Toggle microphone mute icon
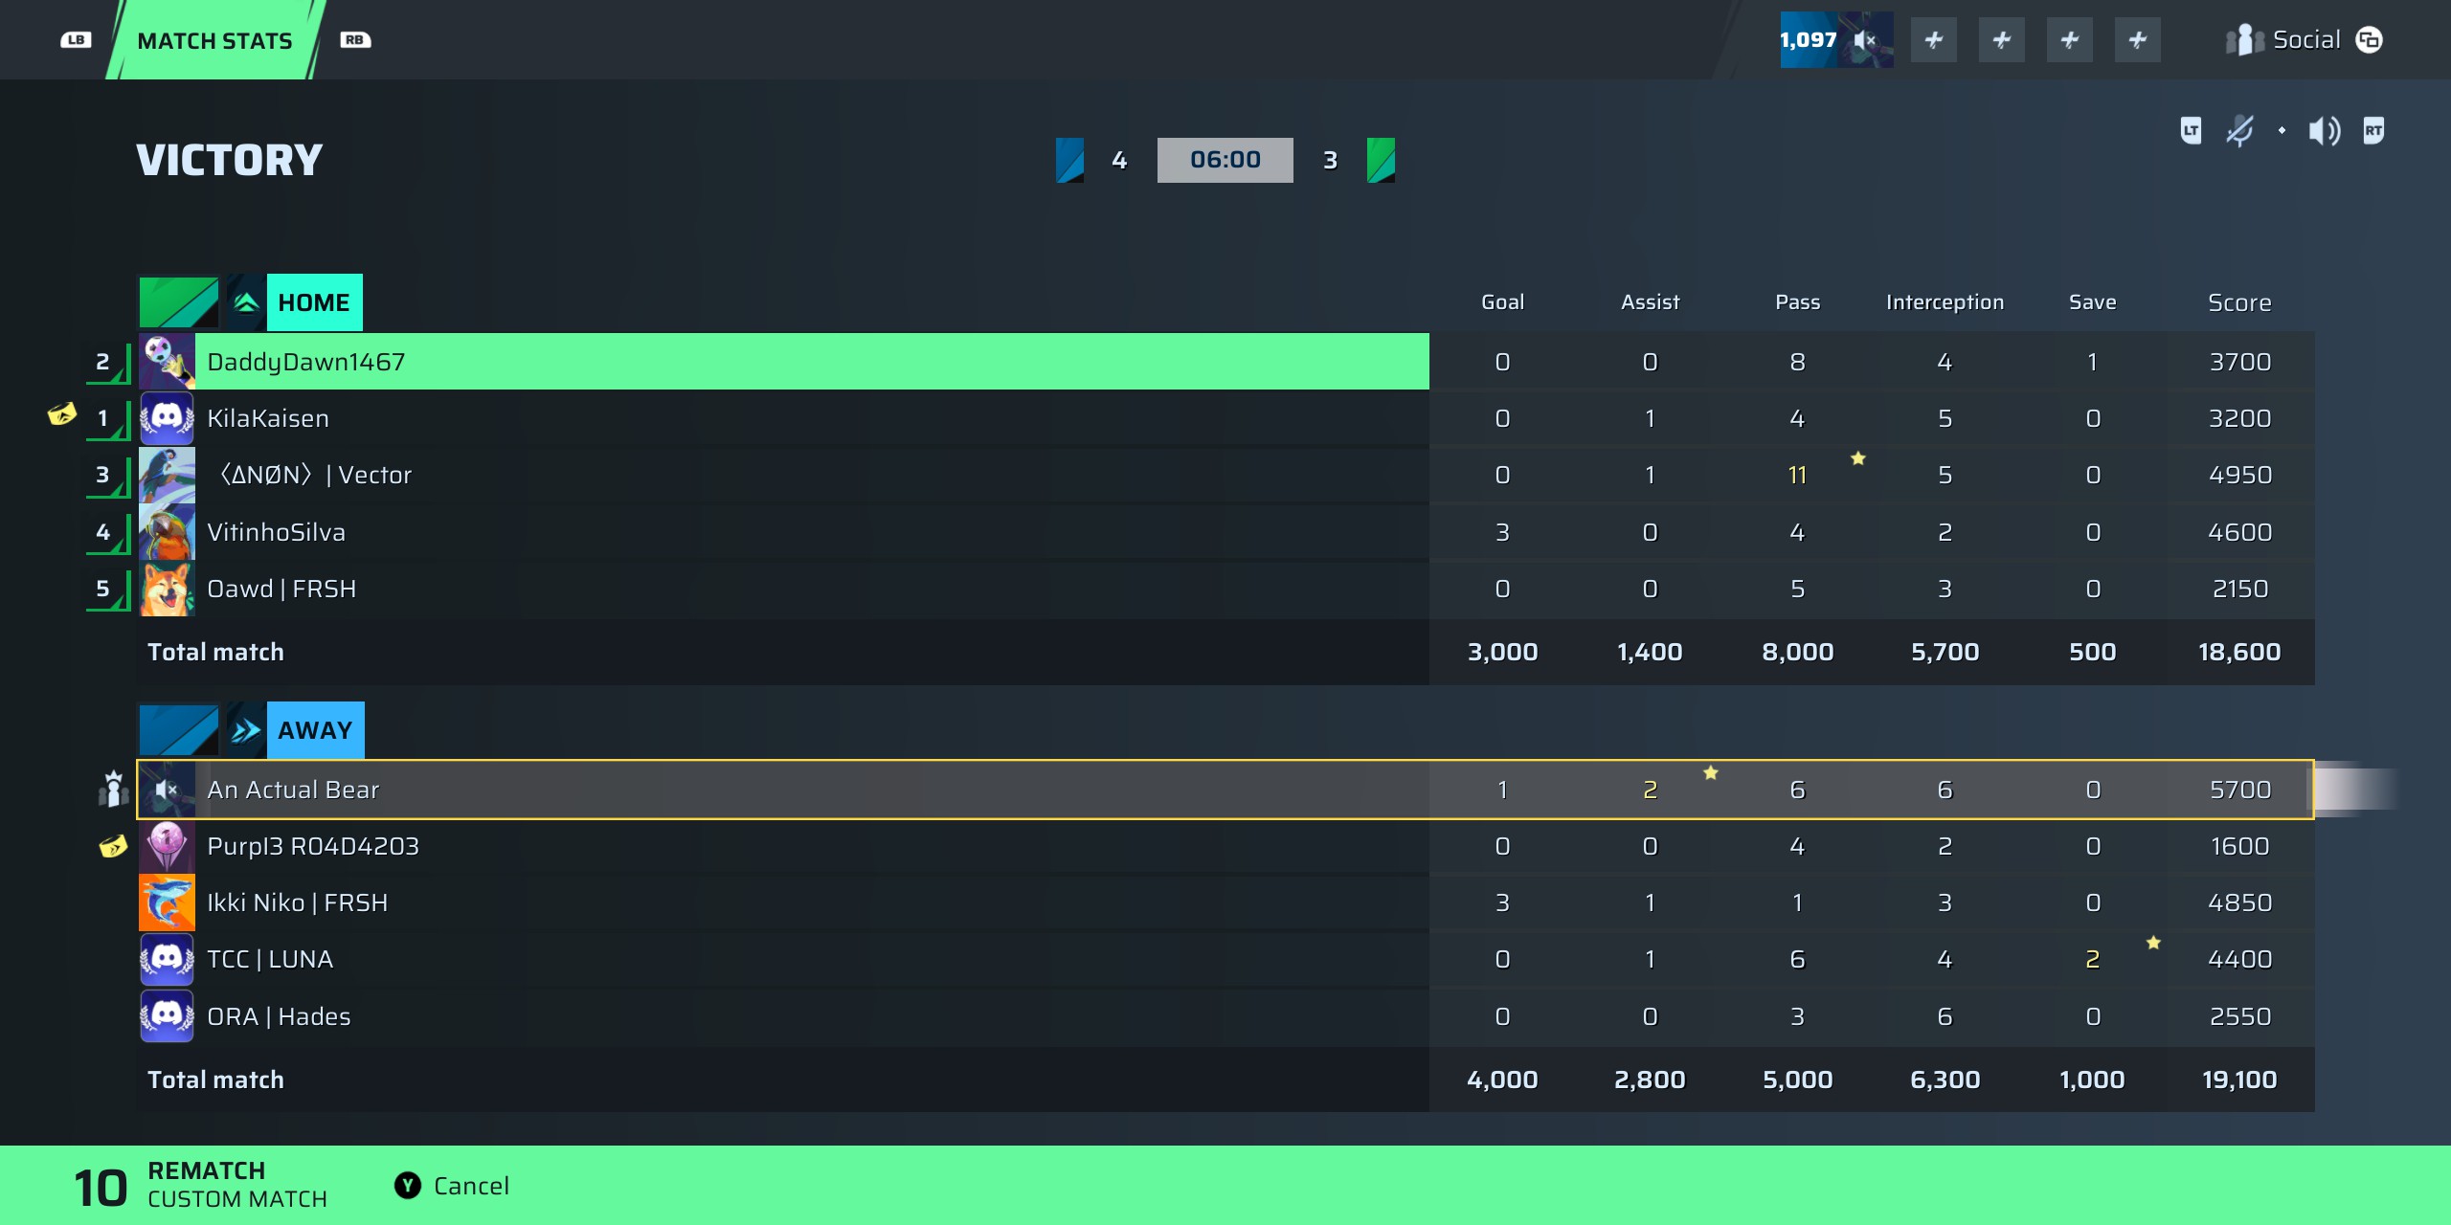Image resolution: width=2451 pixels, height=1225 pixels. 2239,130
